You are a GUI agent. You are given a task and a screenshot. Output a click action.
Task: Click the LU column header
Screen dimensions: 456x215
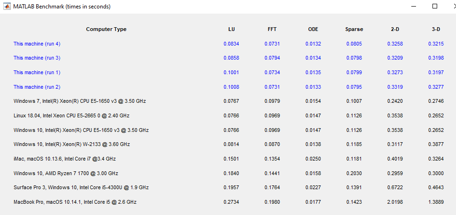click(x=232, y=29)
